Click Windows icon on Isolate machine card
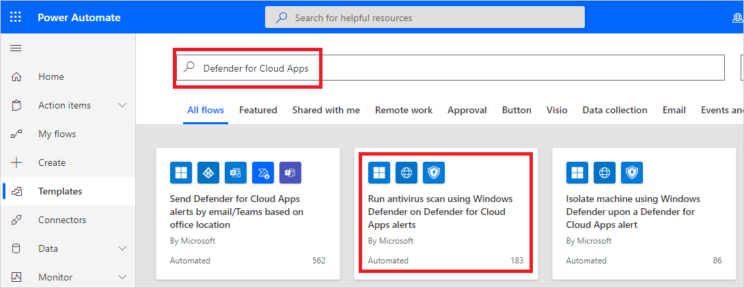Image resolution: width=744 pixels, height=288 pixels. coord(577,173)
